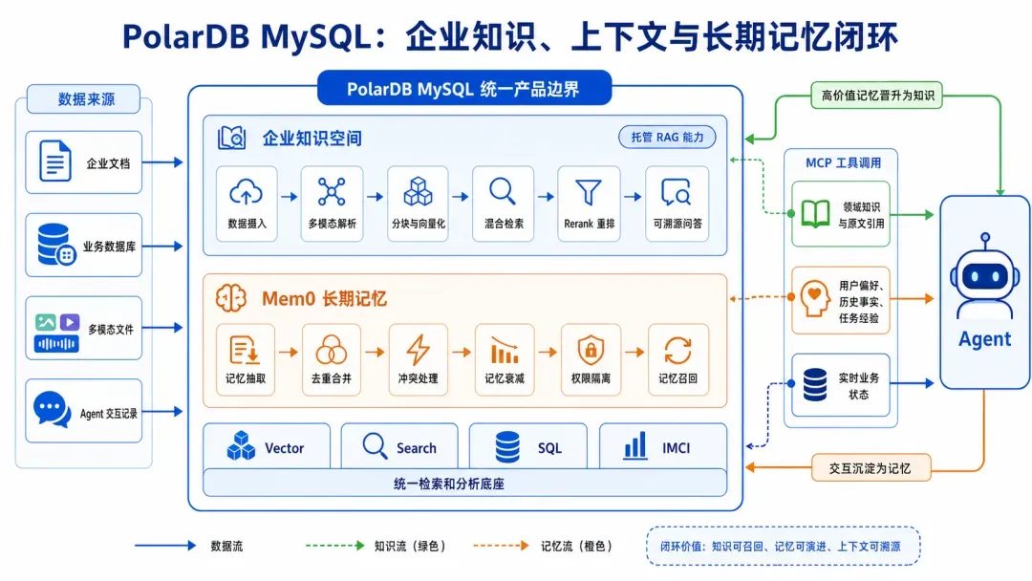This screenshot has height=581, width=1032.
Task: Click the SQL database cylinder icon
Action: (507, 447)
